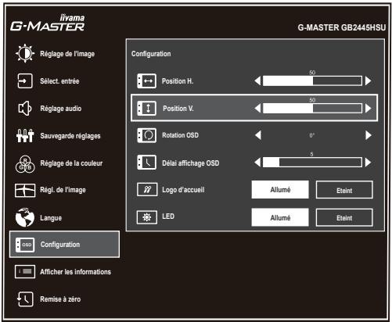This screenshot has height=322, width=392.
Task: Click the input arrow icon for Sélect. entrée
Action: [x=25, y=80]
